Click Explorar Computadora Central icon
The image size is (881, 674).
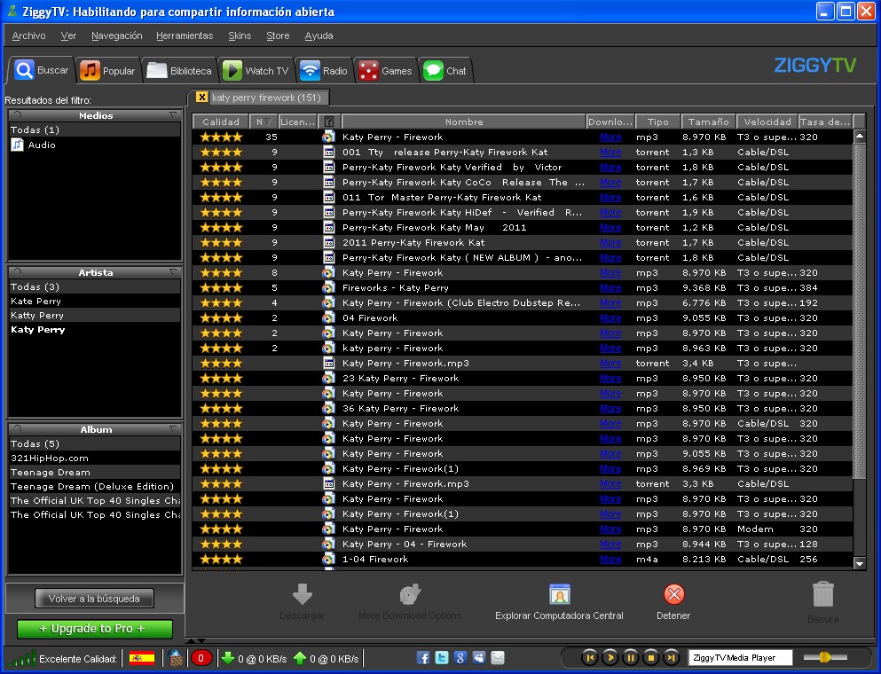pyautogui.click(x=560, y=594)
